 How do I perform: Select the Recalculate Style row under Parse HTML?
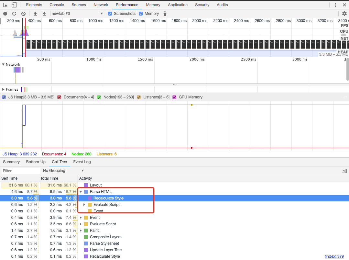175,198
